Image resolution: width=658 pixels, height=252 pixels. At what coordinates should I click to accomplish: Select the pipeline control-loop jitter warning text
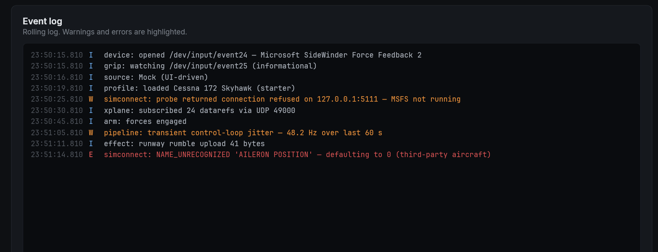pos(243,133)
